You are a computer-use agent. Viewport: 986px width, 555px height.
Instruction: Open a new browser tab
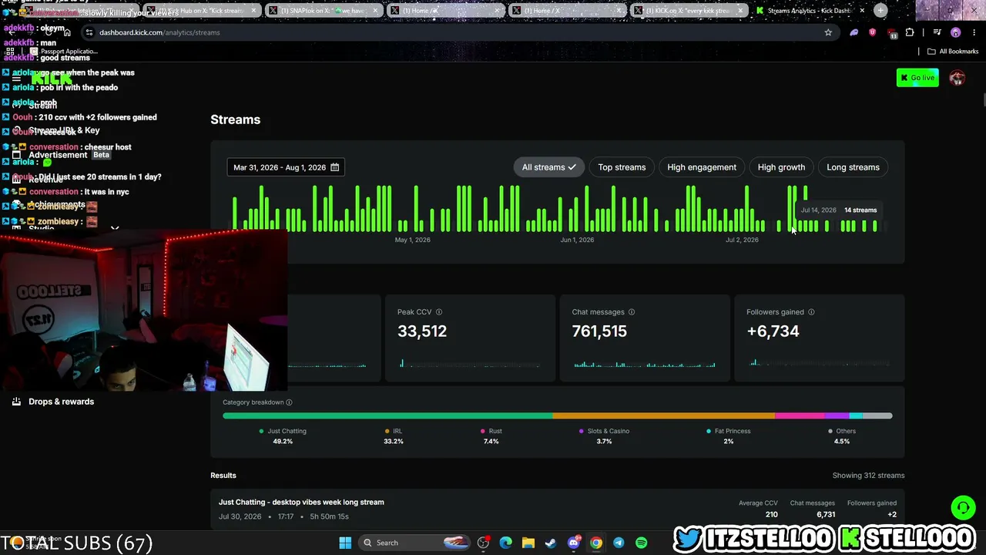[x=880, y=11]
